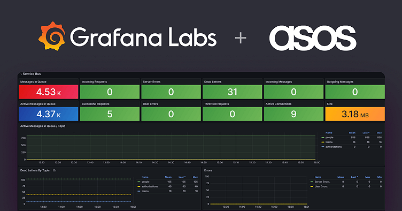Open the Messages in Queue panel title menu
Viewport: 402px width, 211px height.
33,82
